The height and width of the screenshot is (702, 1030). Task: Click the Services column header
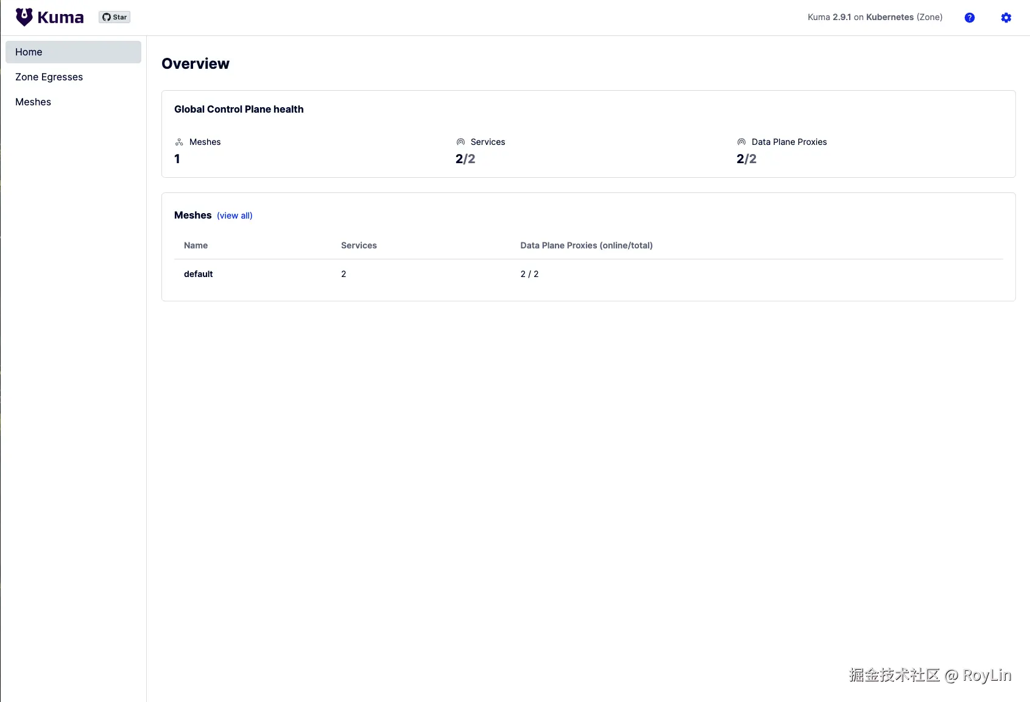359,245
